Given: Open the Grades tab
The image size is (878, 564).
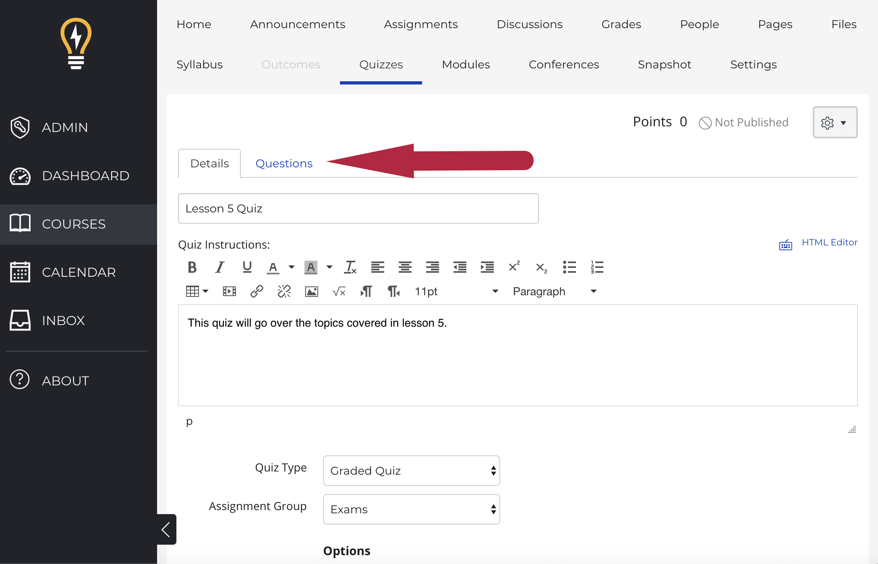Looking at the screenshot, I should point(621,25).
